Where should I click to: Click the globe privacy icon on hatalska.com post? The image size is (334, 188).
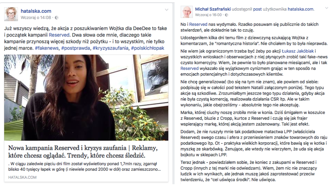[x=56, y=18]
